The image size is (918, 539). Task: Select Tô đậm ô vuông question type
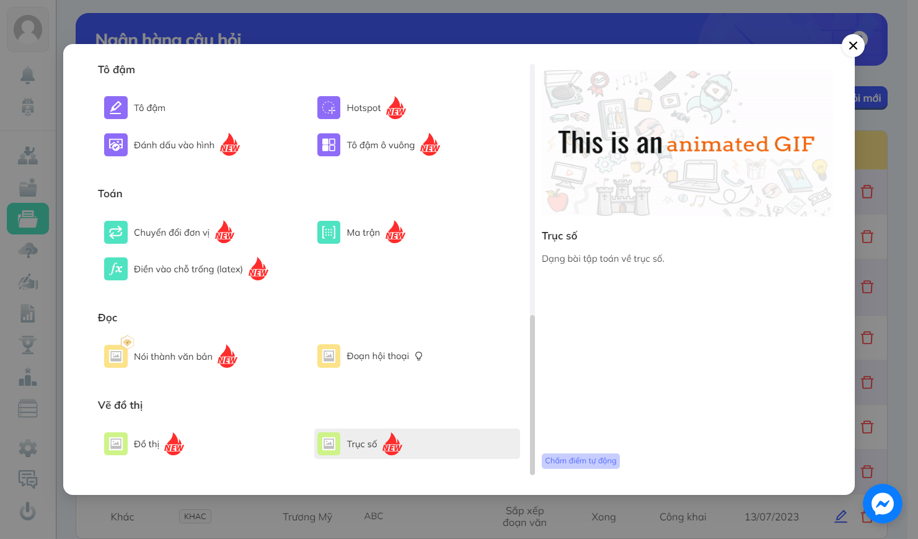pyautogui.click(x=380, y=145)
